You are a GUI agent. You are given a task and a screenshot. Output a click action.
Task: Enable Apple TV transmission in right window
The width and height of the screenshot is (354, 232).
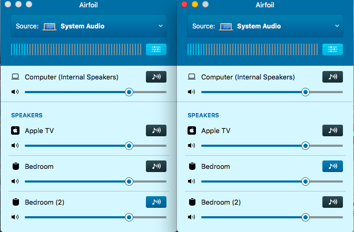[x=332, y=130]
